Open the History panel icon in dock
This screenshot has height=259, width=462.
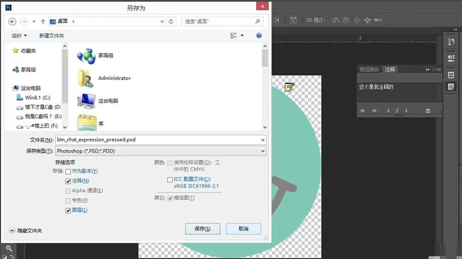(x=451, y=42)
